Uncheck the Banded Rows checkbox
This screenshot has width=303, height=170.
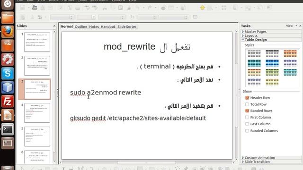[247, 111]
